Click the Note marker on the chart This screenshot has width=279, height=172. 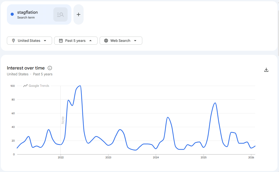[63, 120]
